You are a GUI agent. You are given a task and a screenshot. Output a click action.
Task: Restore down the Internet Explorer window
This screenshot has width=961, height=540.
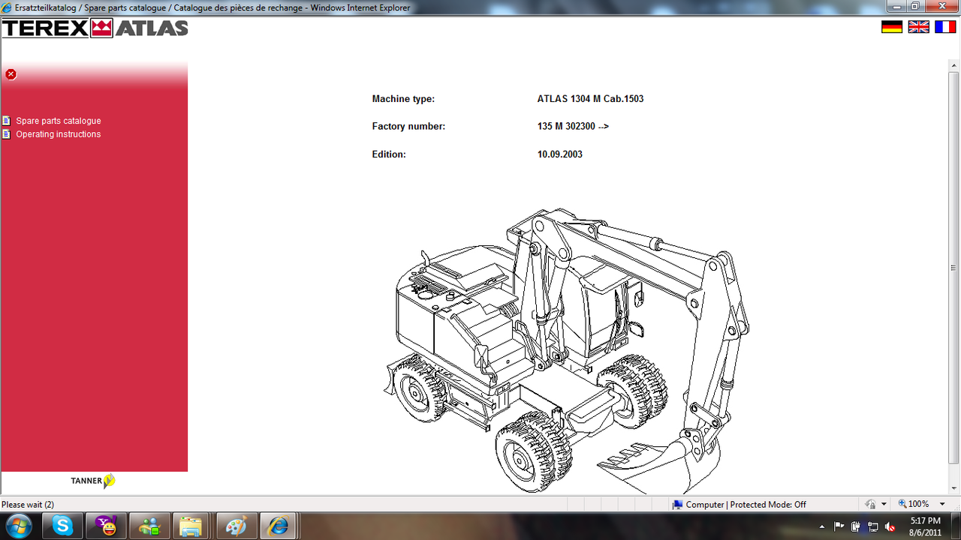point(914,7)
